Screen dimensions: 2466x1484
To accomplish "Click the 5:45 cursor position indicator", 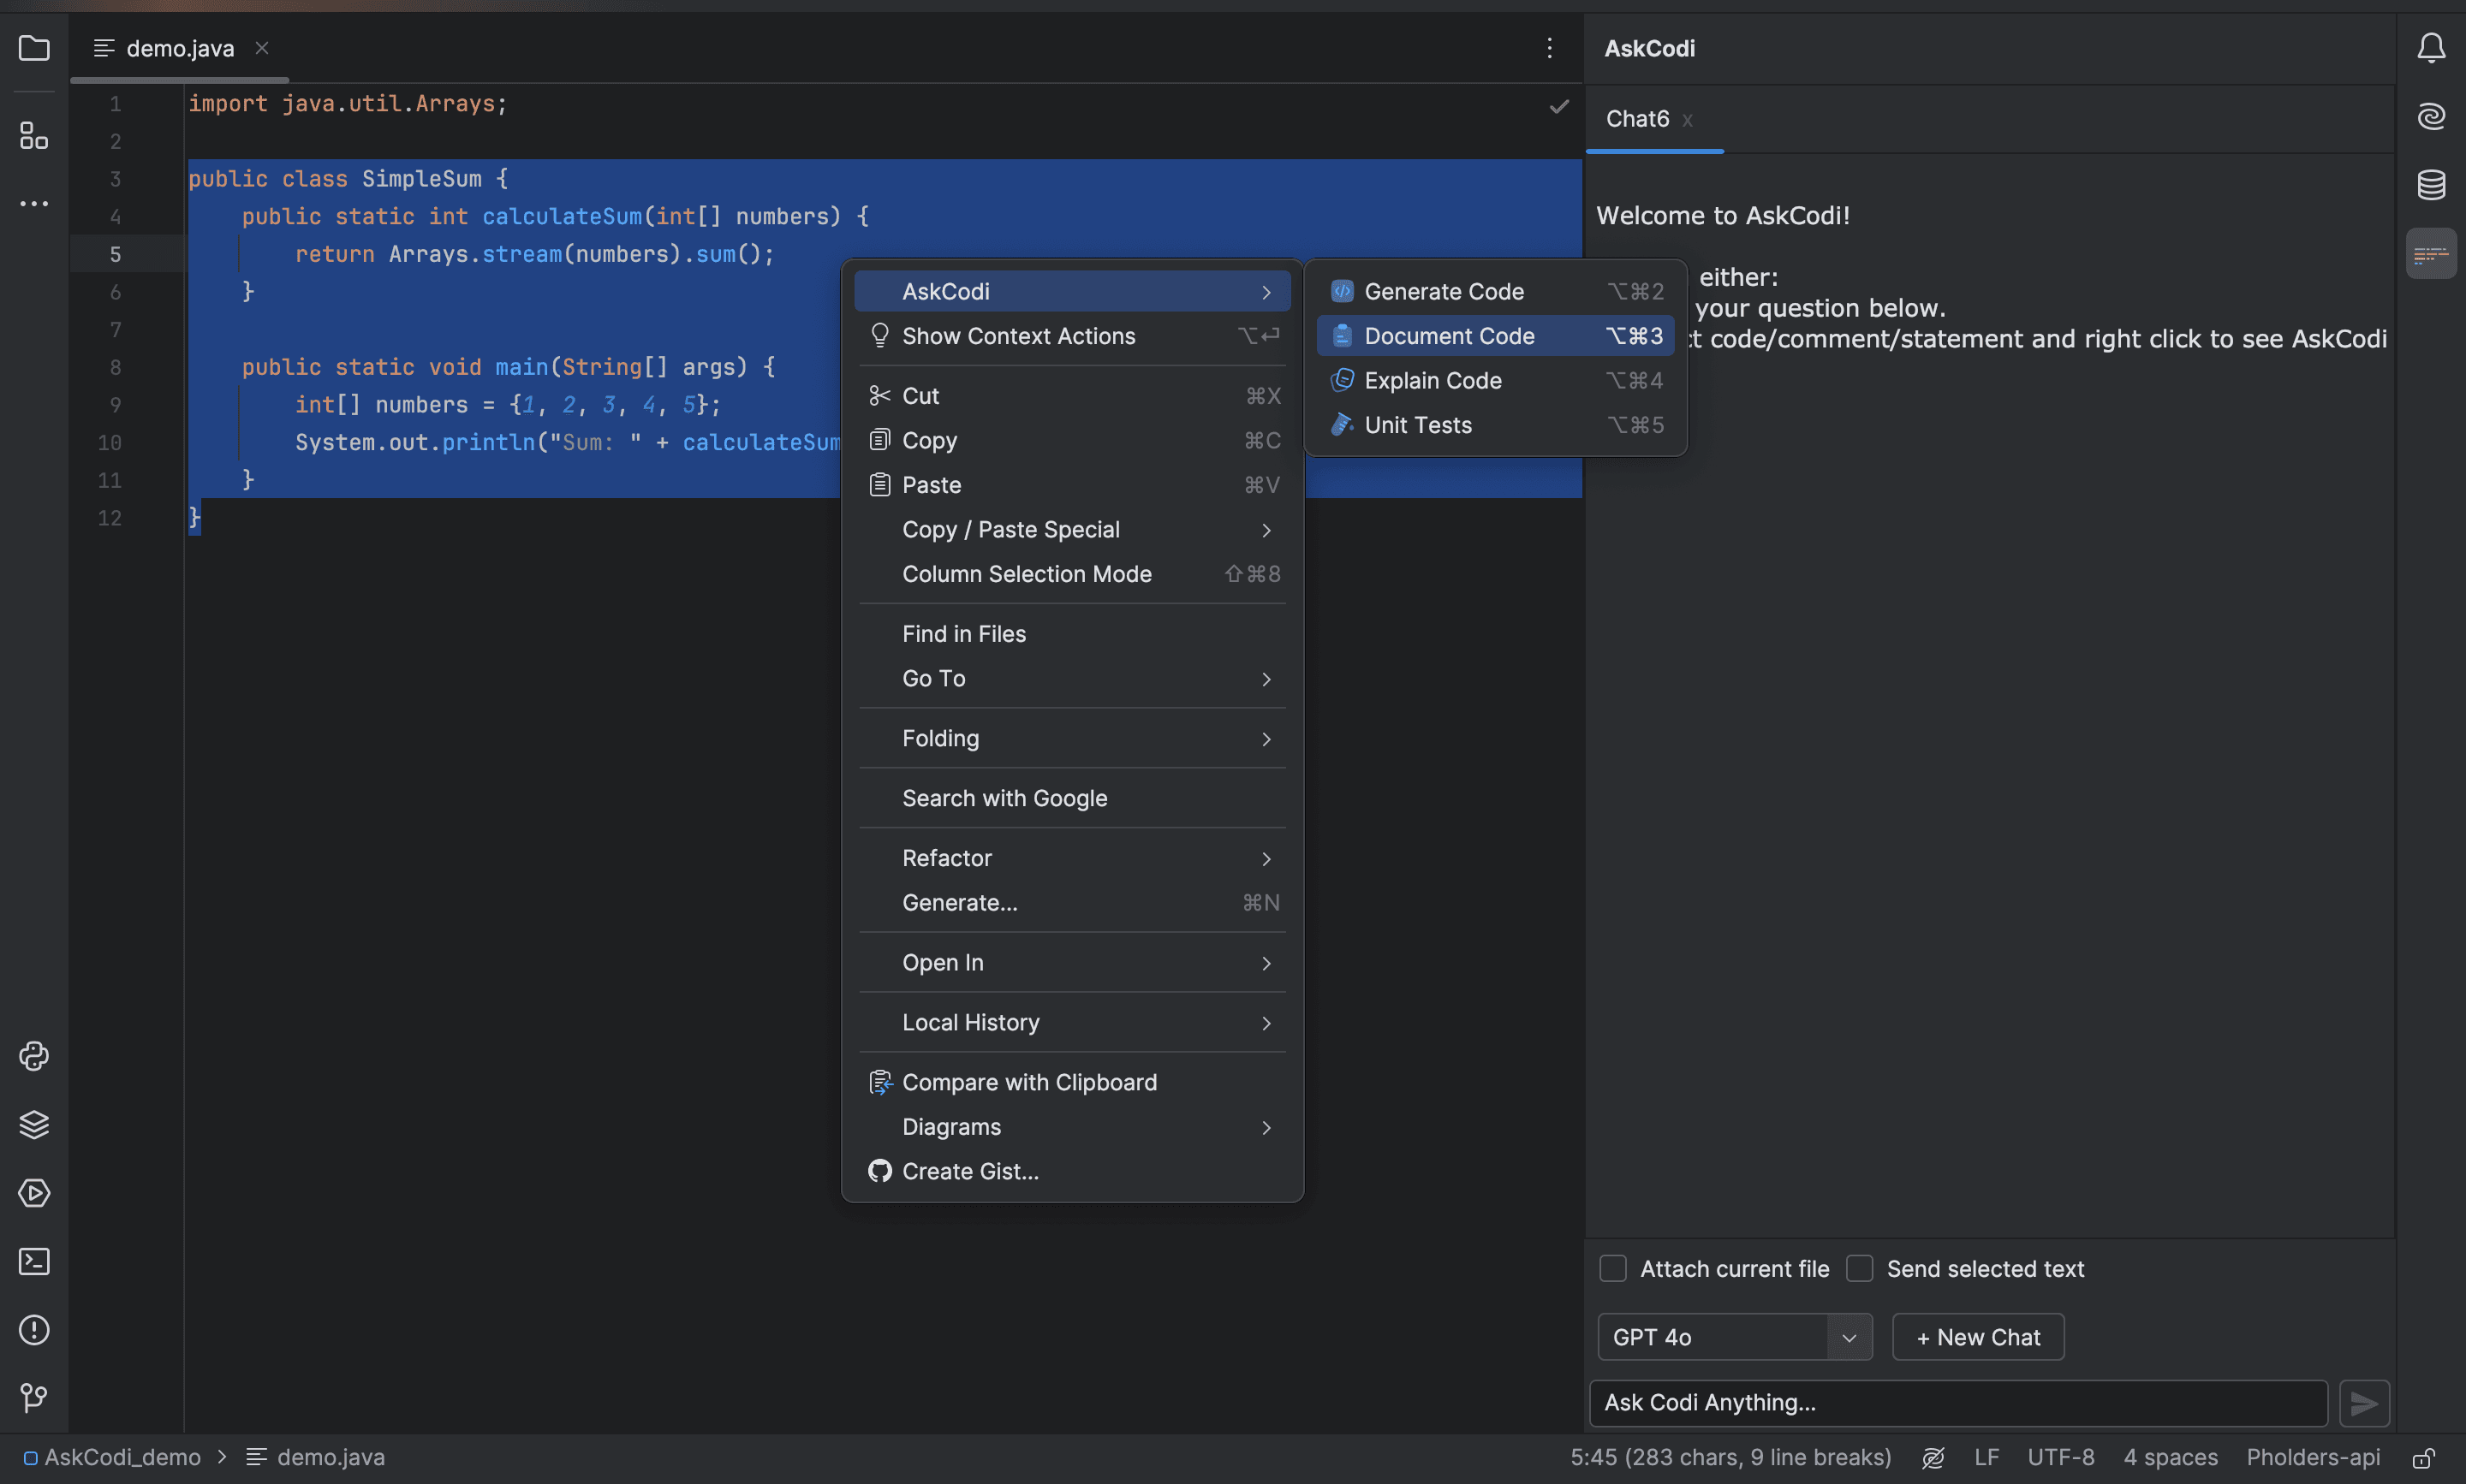I will [x=1730, y=1458].
